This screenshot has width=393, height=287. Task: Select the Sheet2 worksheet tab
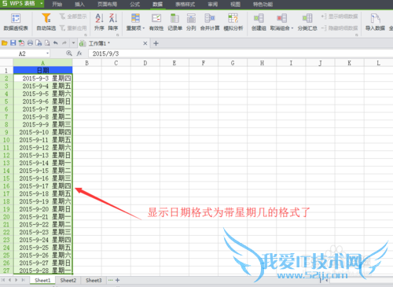pos(68,280)
